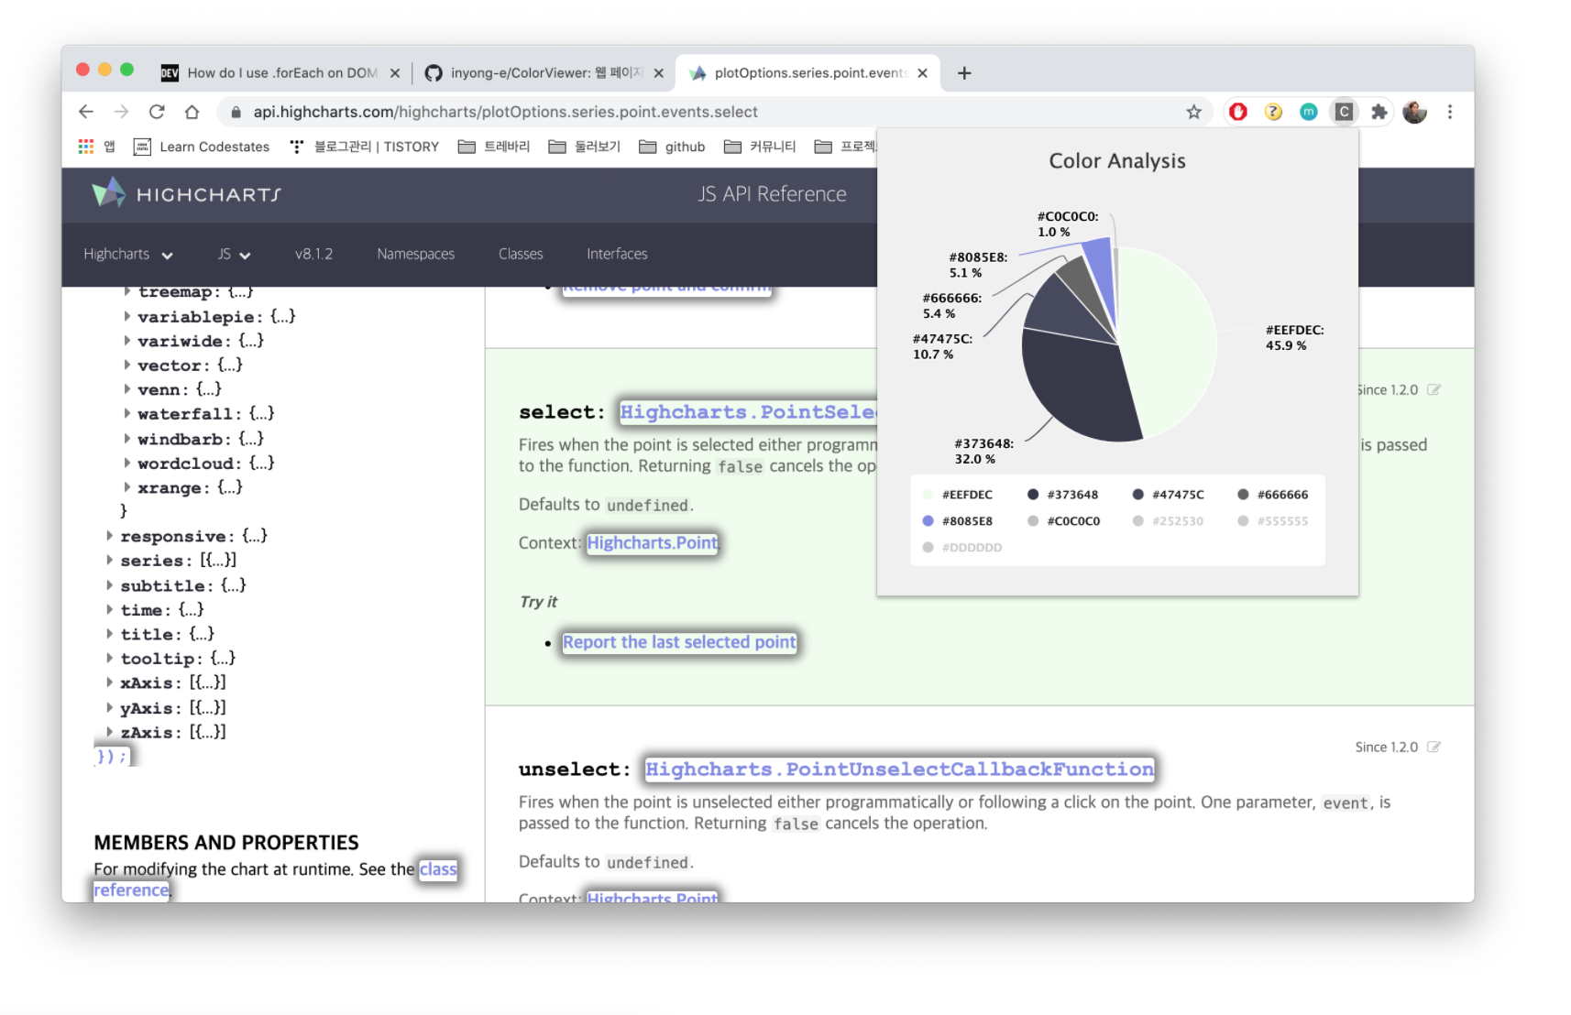
Task: Toggle the #373648 legend item
Action: 1063,495
